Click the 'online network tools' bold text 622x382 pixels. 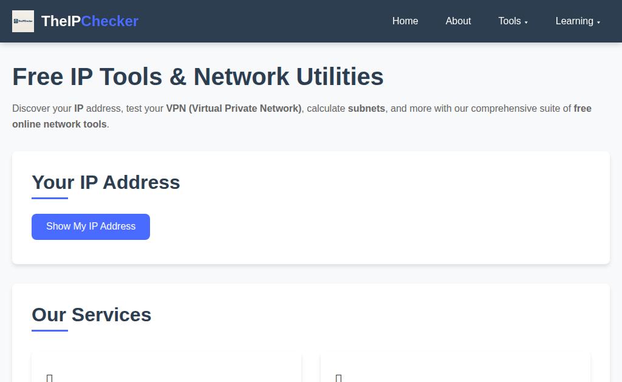coord(60,124)
